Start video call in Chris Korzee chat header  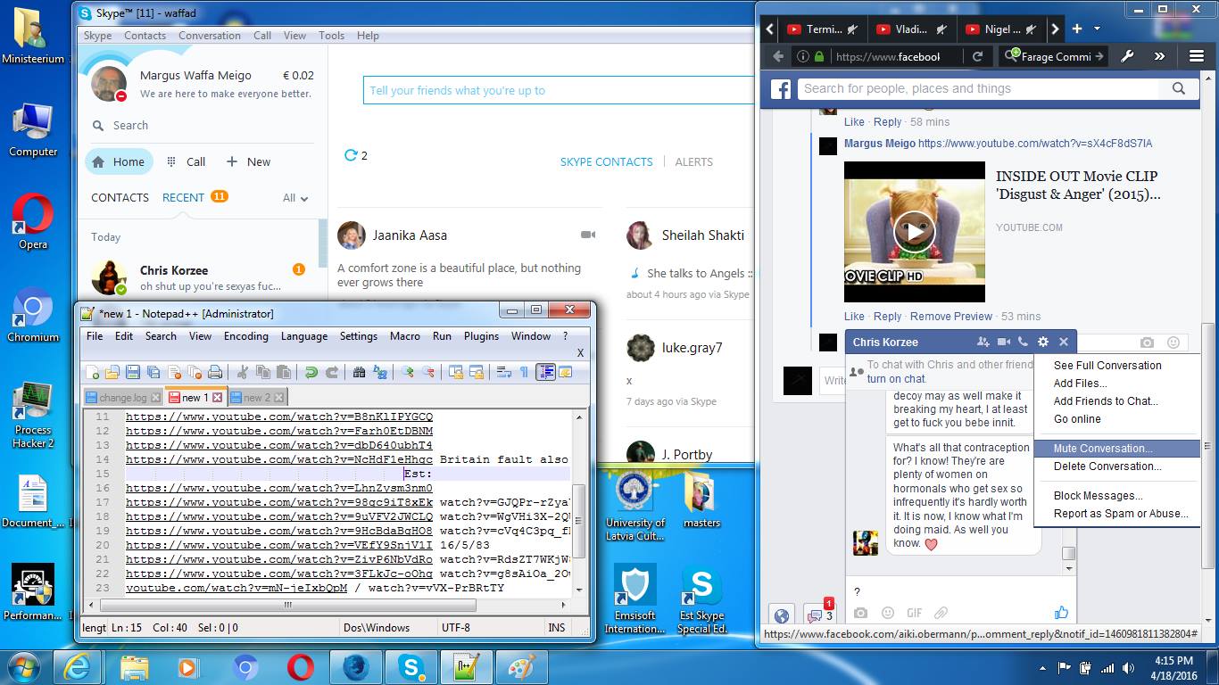[1003, 342]
